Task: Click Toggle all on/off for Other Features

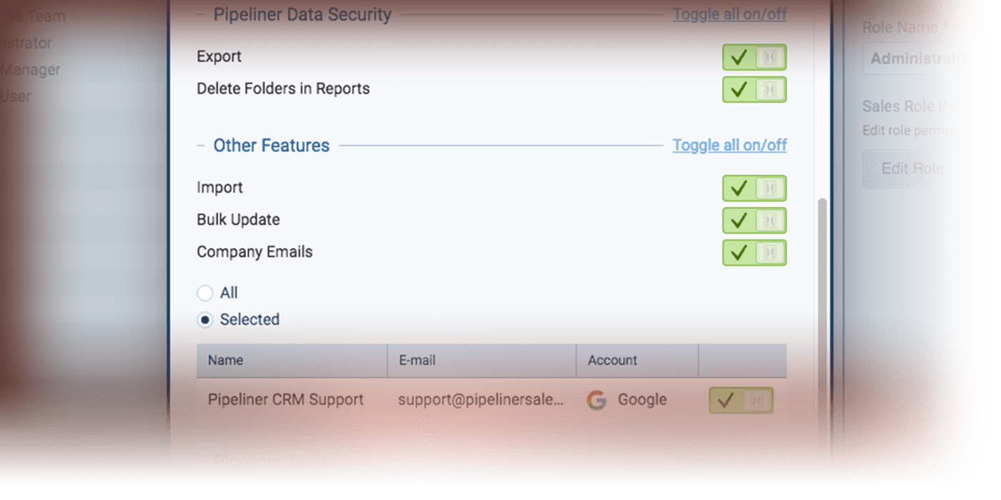Action: (729, 144)
